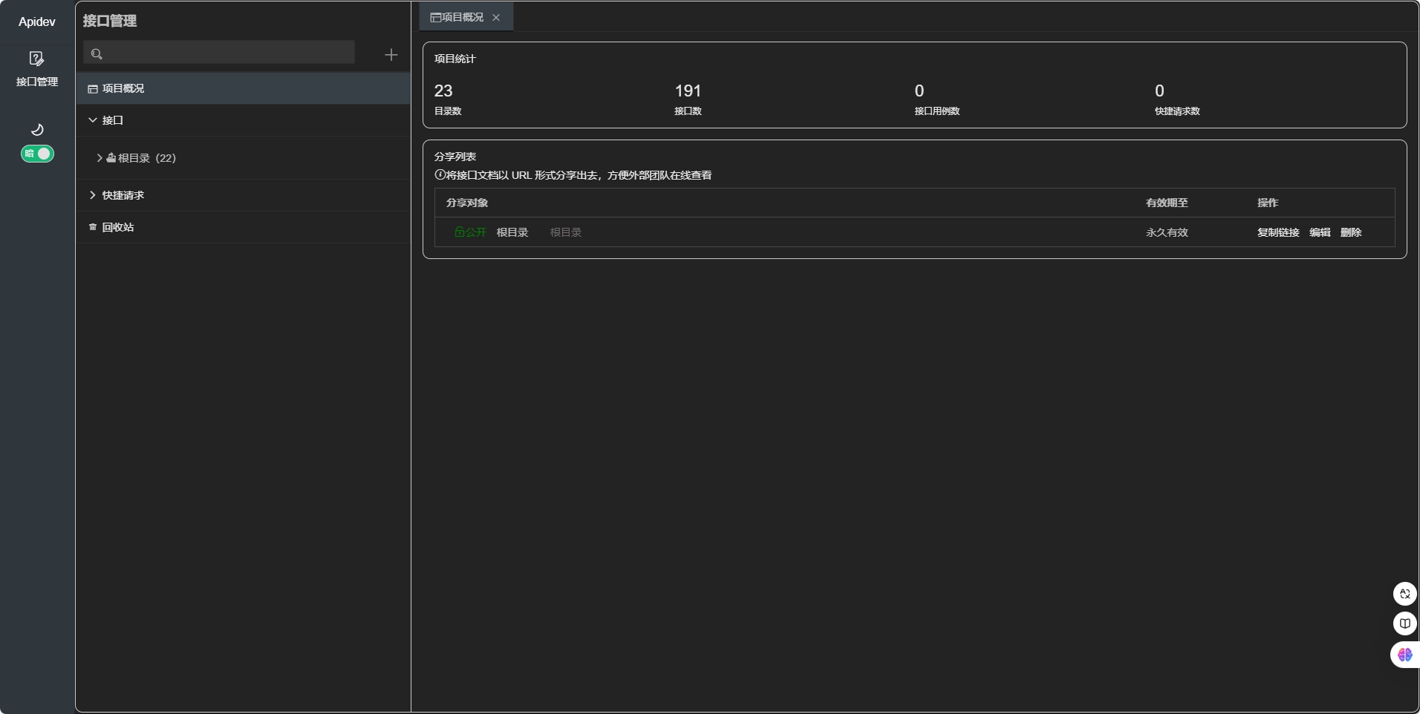
Task: Open the book documentation floating button
Action: coord(1404,623)
